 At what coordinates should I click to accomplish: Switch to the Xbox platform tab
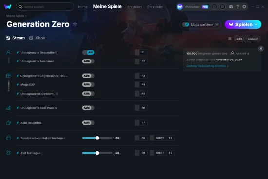[x=37, y=38]
